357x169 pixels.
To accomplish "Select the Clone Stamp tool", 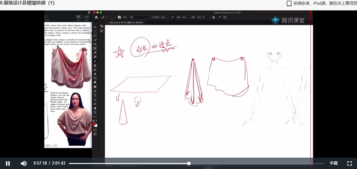I will (95, 65).
